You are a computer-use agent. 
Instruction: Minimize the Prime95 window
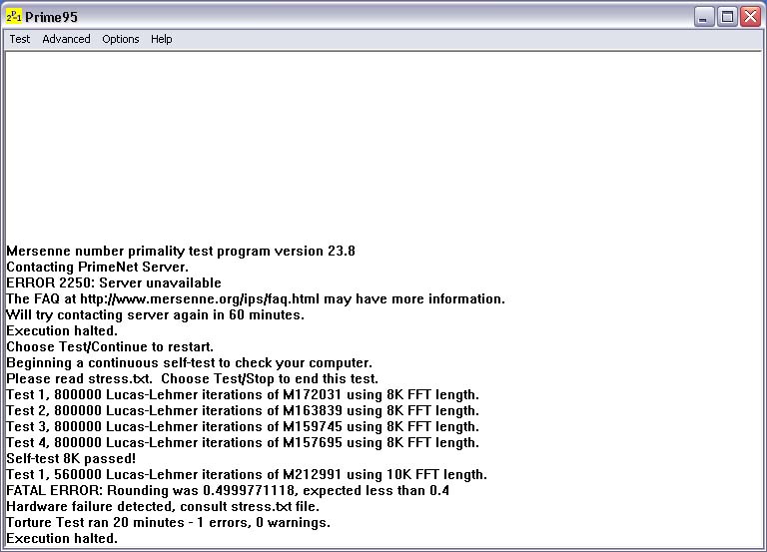[x=703, y=17]
